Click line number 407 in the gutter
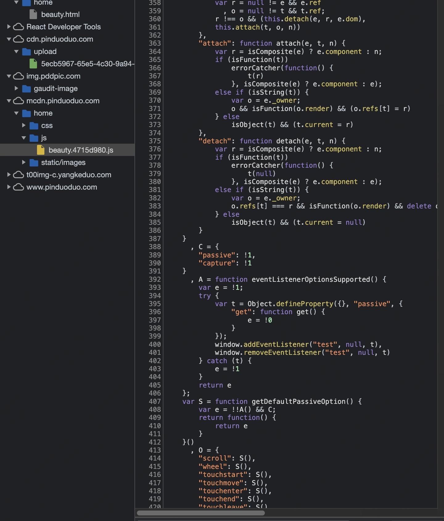 (x=155, y=401)
